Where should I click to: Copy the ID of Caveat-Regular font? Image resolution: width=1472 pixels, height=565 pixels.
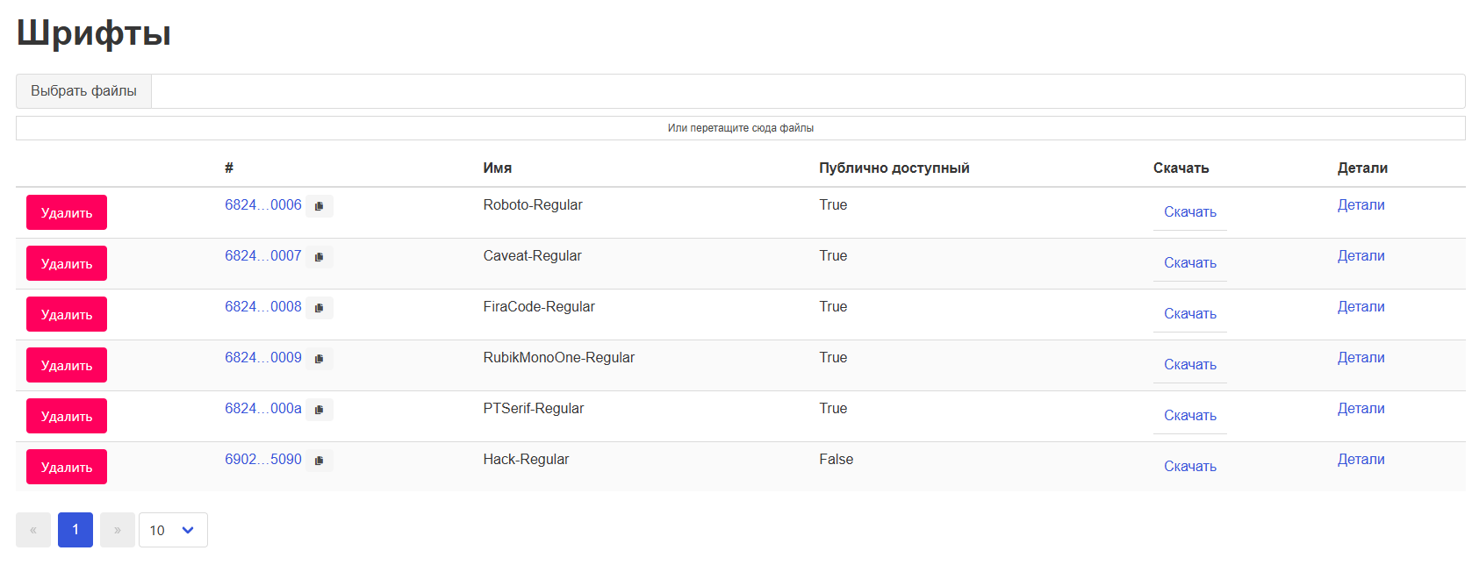320,257
